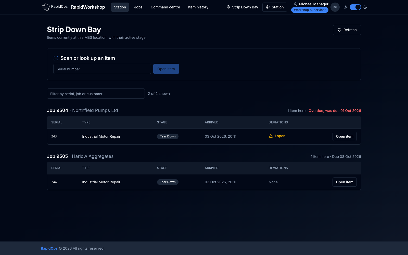Viewport: 408px width, 255px height.
Task: Click the Michael Manager user name
Action: tap(314, 4)
